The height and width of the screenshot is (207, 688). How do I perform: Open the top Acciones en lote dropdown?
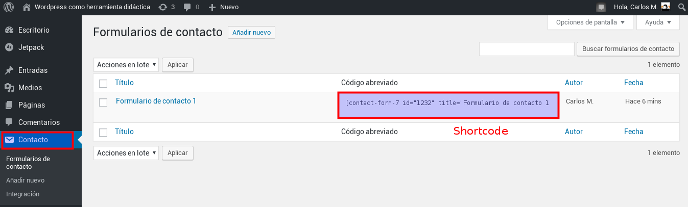coord(126,65)
